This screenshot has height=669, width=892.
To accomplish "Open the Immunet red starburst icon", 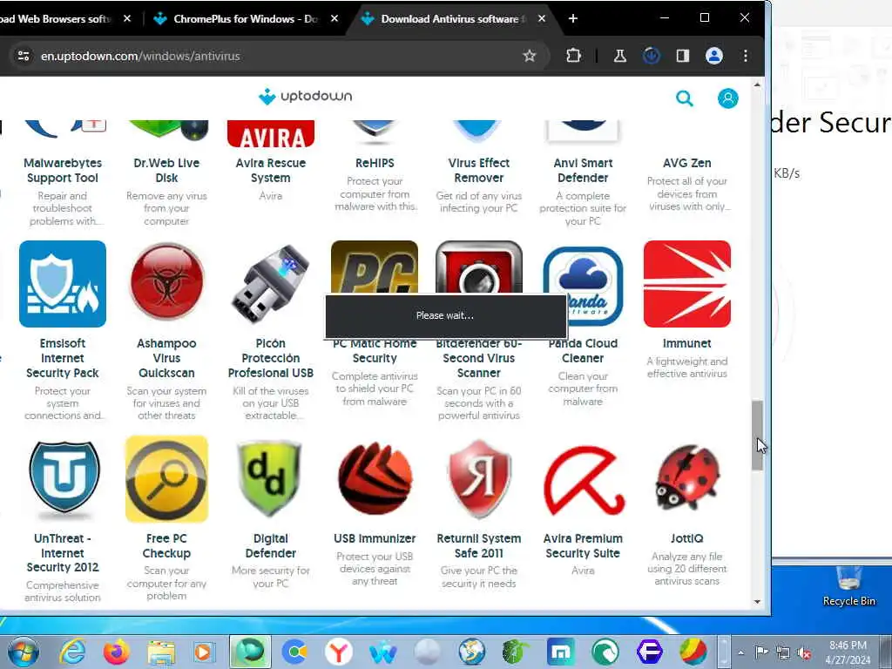I will coord(687,284).
